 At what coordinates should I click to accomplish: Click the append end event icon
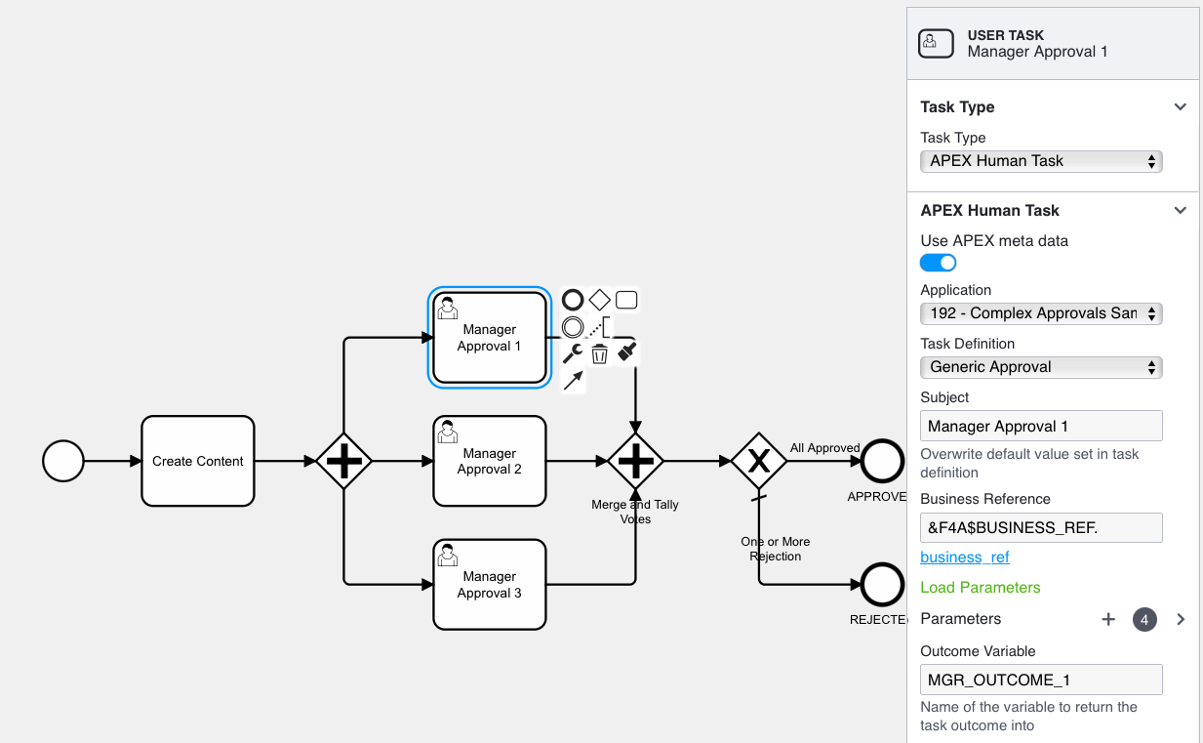click(x=573, y=300)
